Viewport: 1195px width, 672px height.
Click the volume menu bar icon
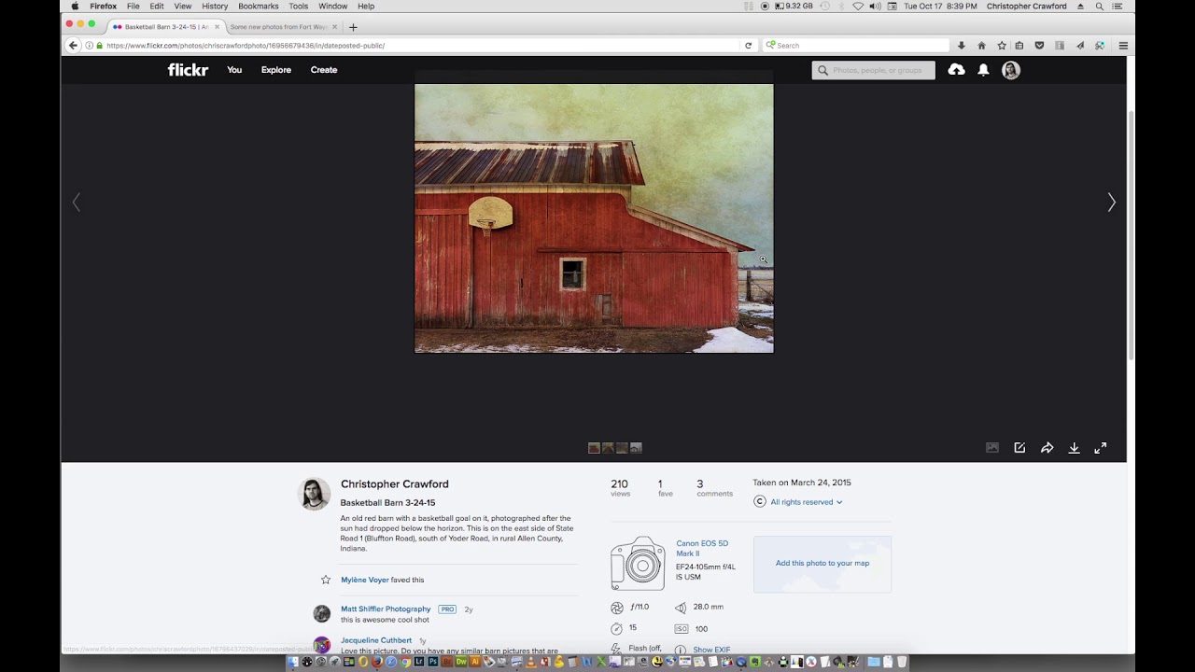coord(875,6)
